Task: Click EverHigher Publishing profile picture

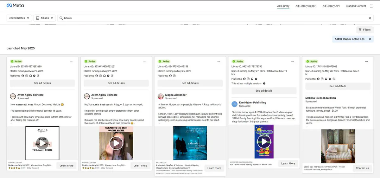Action: click(235, 104)
